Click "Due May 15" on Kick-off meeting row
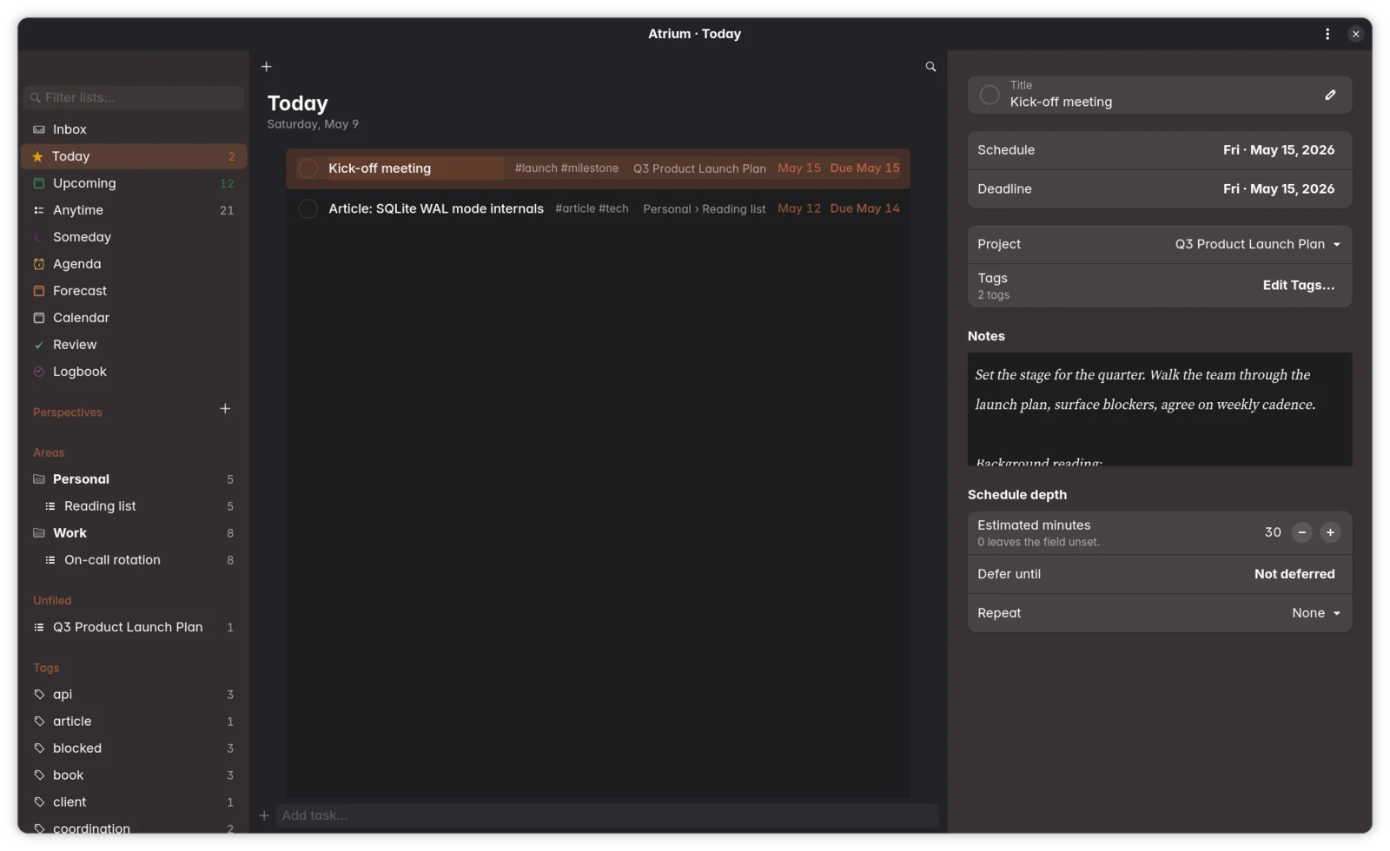Screen dimensions: 1390x851 pos(864,168)
